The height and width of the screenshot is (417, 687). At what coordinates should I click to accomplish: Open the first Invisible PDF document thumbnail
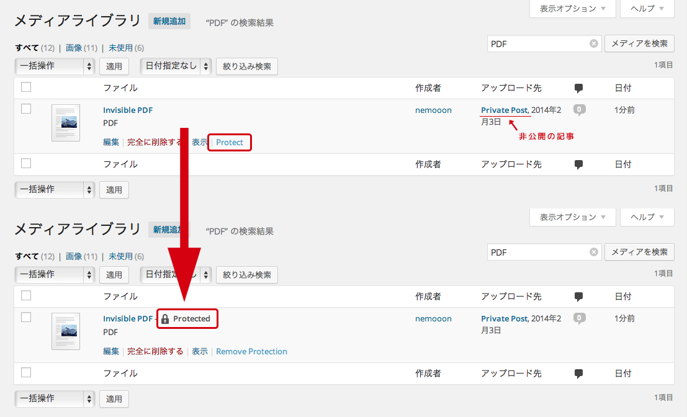[66, 123]
